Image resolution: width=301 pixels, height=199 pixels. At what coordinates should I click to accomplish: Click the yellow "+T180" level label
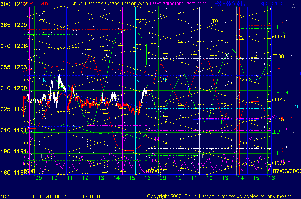(x=278, y=37)
